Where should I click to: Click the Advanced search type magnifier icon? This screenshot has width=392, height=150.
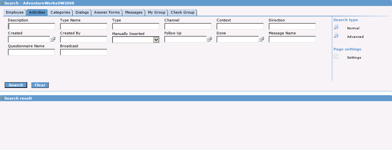336,36
